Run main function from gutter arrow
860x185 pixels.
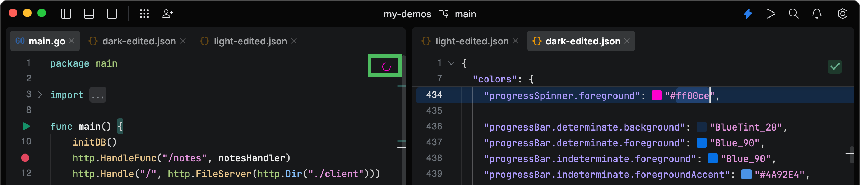tap(26, 126)
